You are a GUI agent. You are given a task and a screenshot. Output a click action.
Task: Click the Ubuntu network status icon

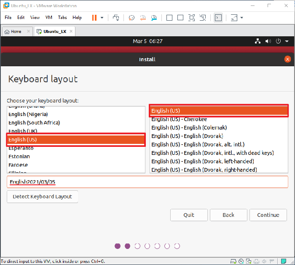tap(257, 41)
